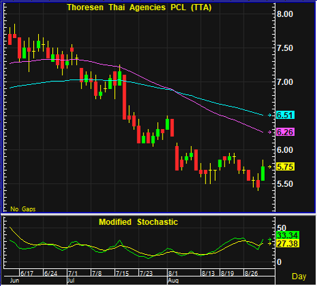Image resolution: width=317 pixels, height=286 pixels.
Task: Click the Aug month label
Action: click(x=173, y=281)
